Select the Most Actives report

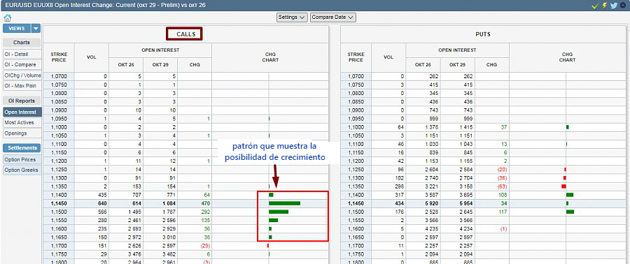coord(22,123)
